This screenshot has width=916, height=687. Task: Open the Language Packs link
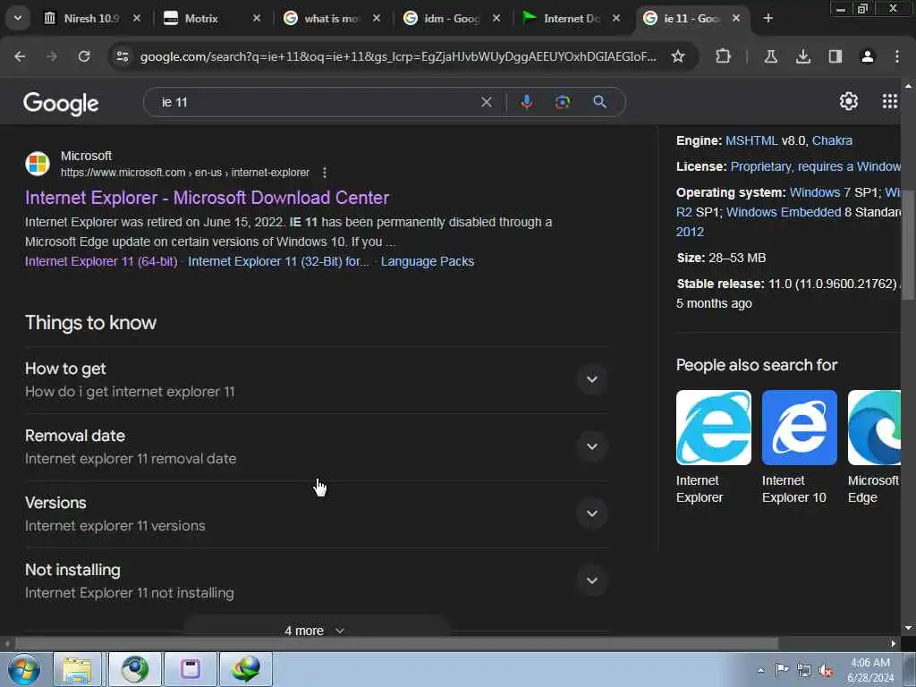[428, 261]
